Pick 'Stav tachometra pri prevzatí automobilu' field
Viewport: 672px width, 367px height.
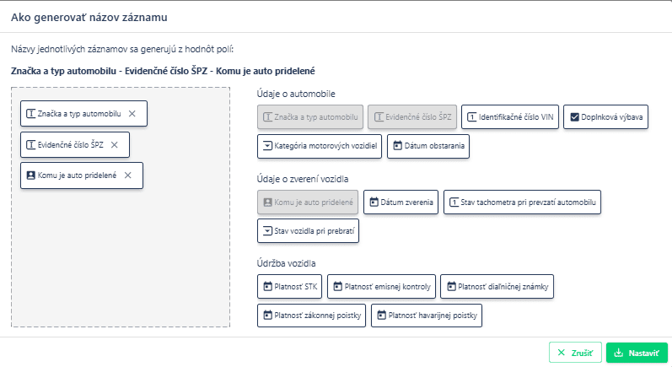[x=522, y=202]
